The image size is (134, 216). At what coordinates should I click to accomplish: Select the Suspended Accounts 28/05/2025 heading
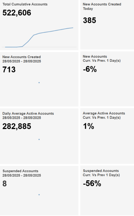[x=22, y=173]
